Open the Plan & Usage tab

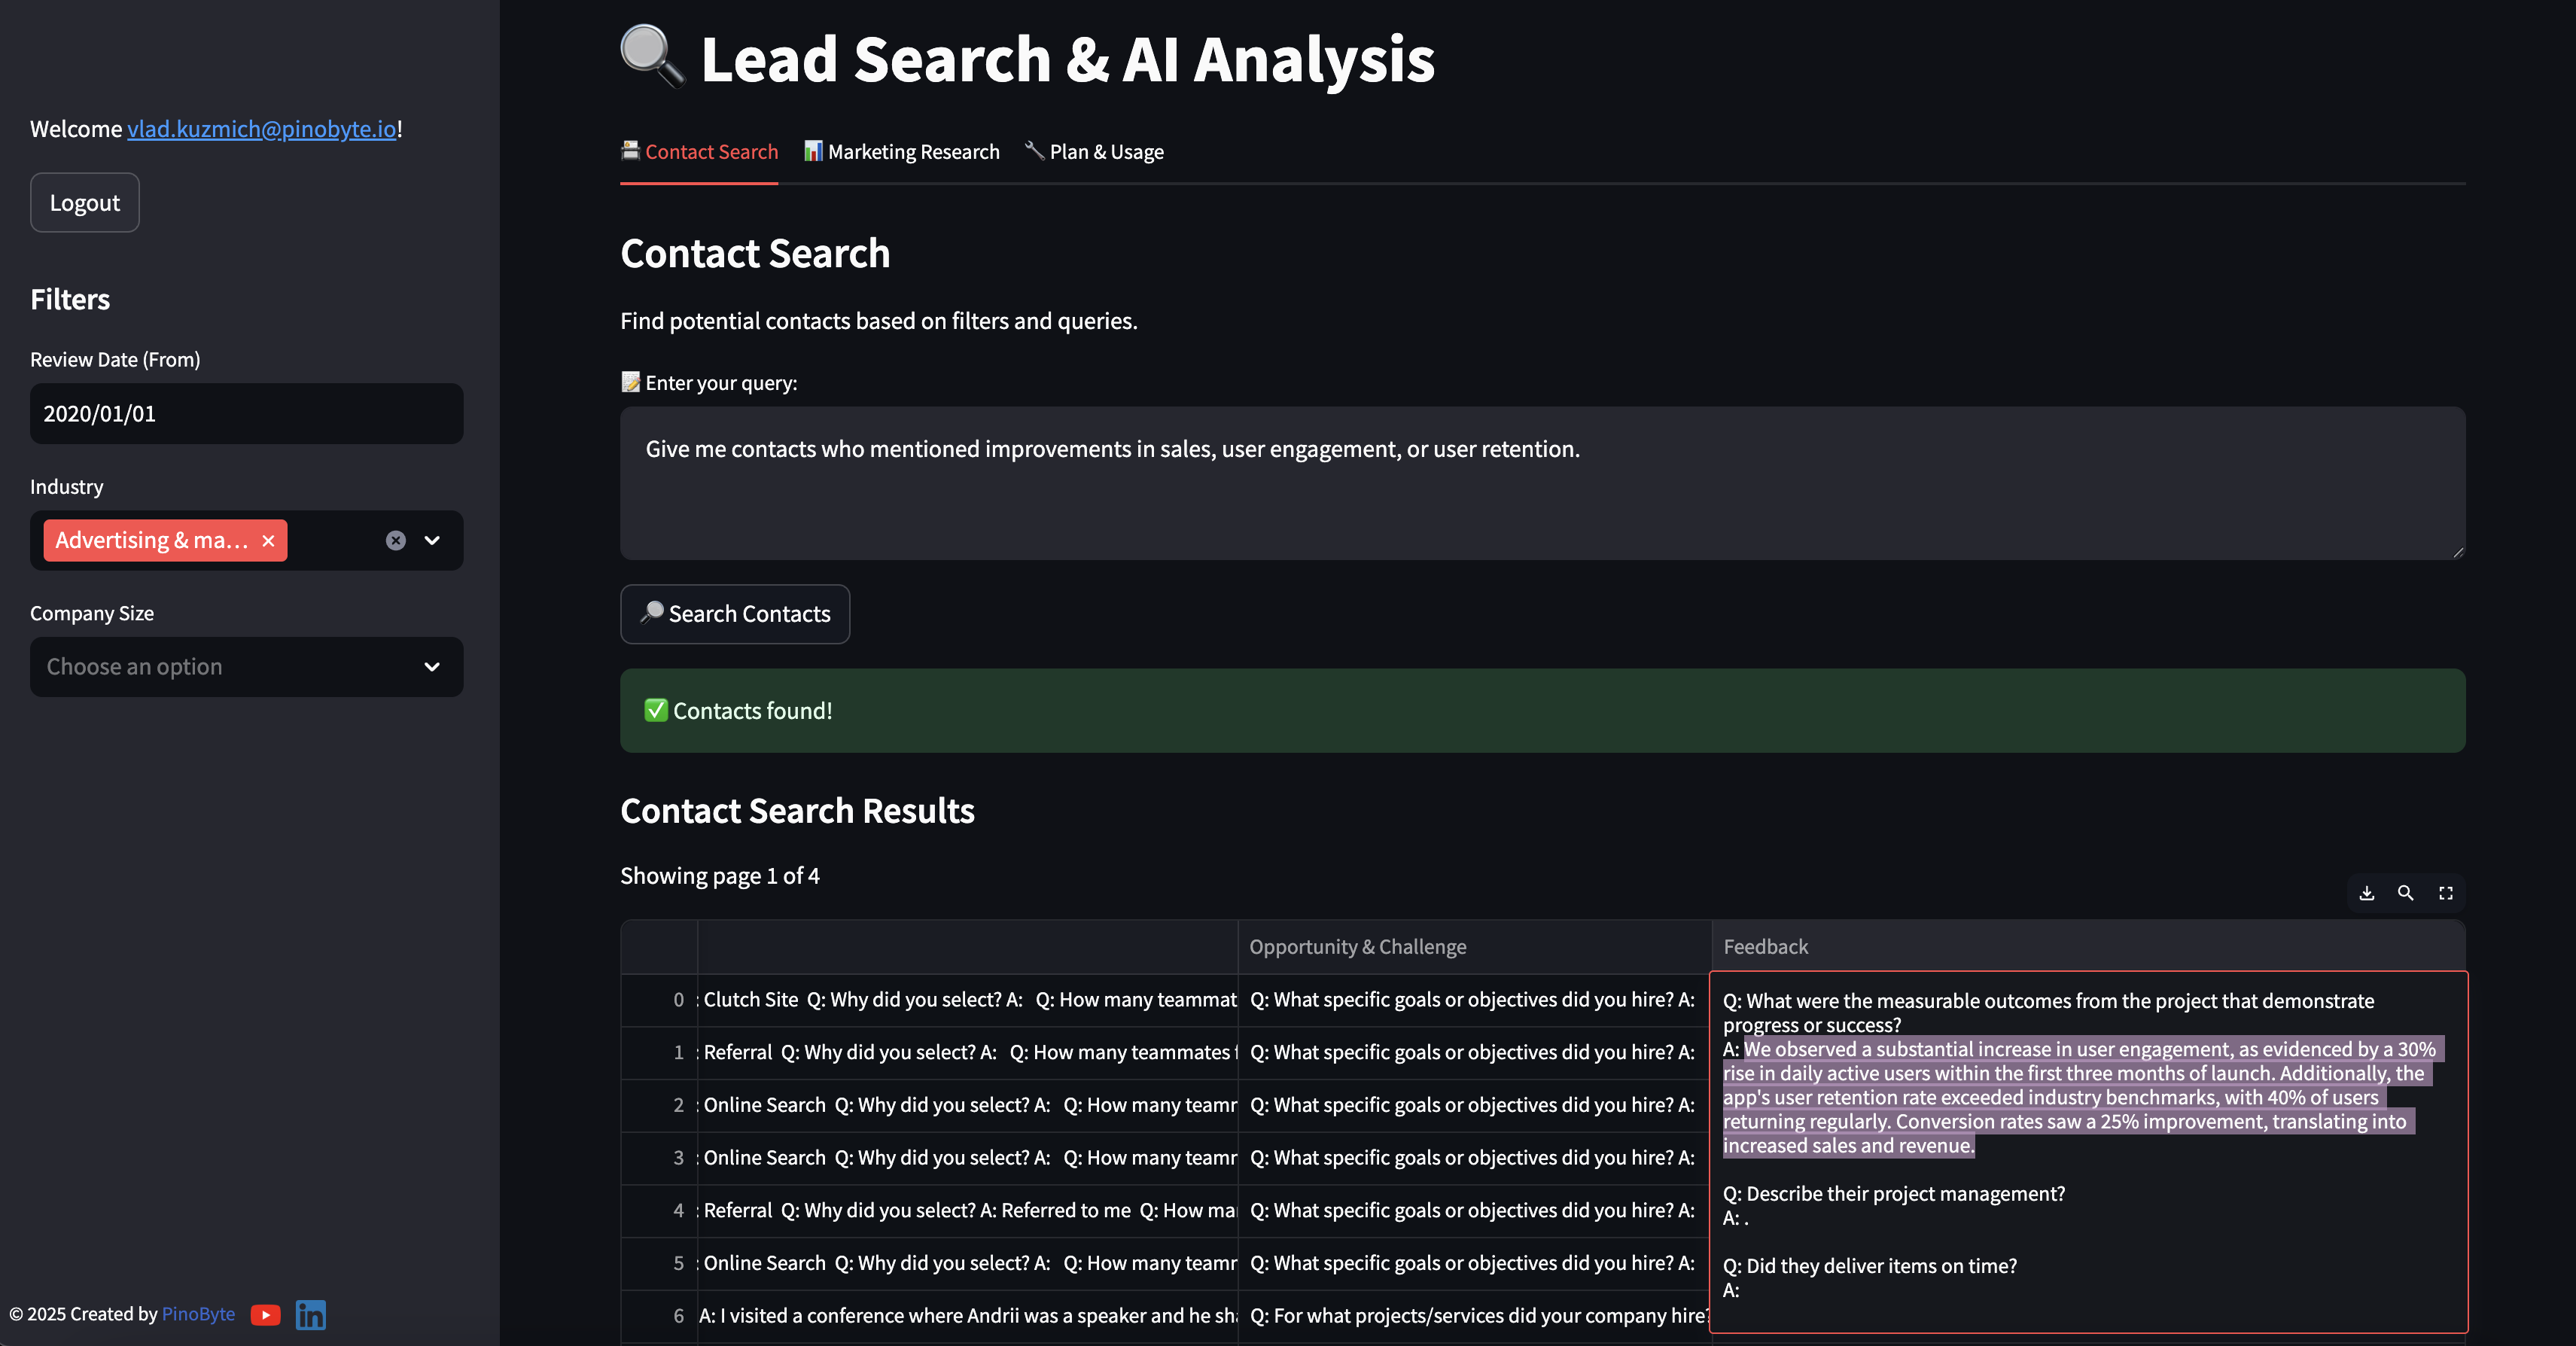(x=1094, y=152)
